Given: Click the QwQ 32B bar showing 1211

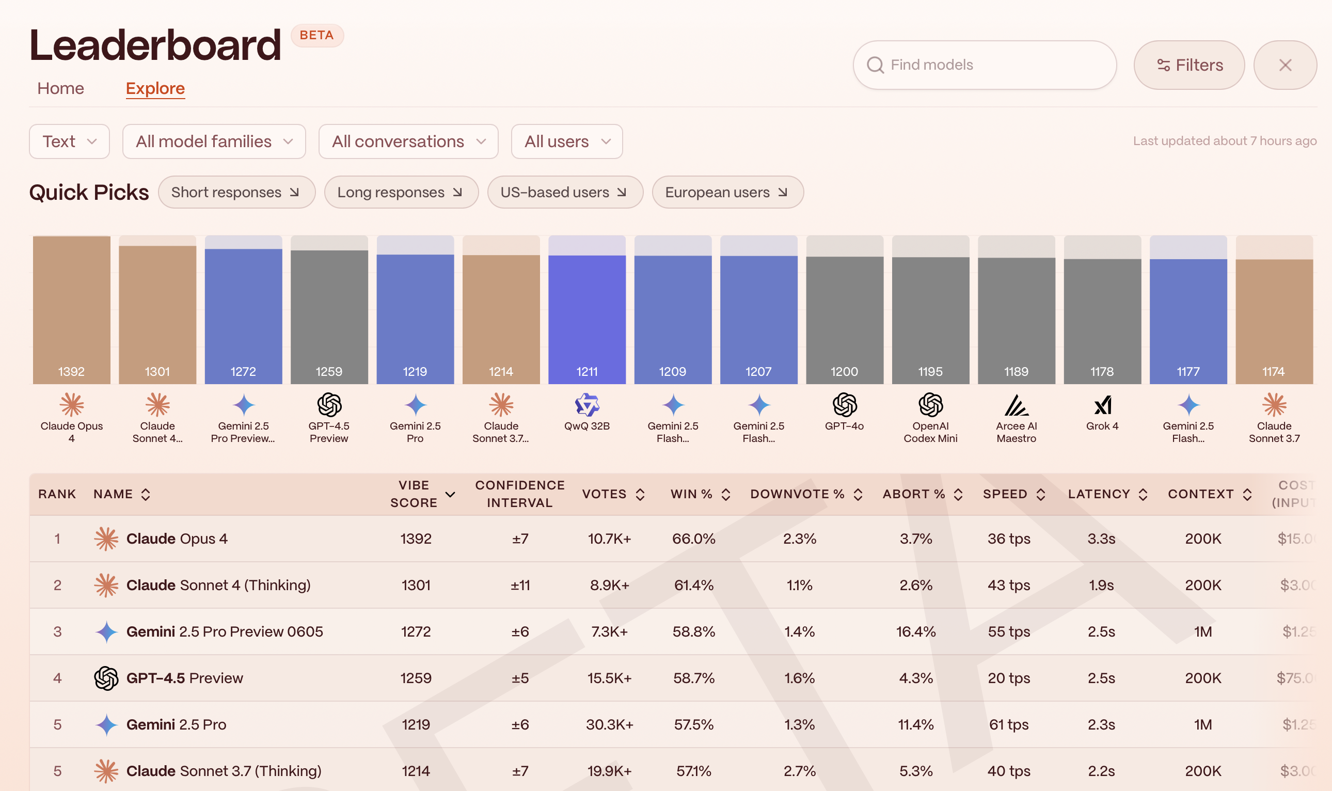Looking at the screenshot, I should click(x=587, y=320).
